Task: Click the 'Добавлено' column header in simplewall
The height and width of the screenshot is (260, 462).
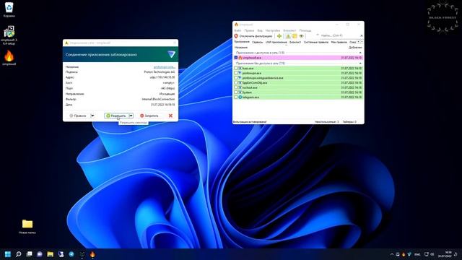Action: click(x=355, y=47)
